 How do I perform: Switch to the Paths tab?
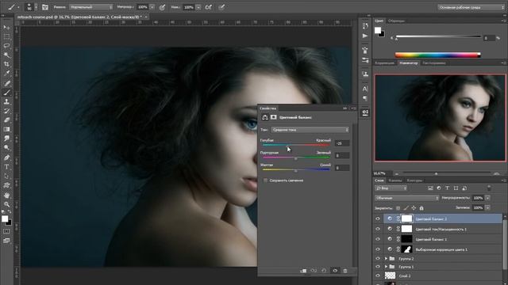click(x=414, y=180)
